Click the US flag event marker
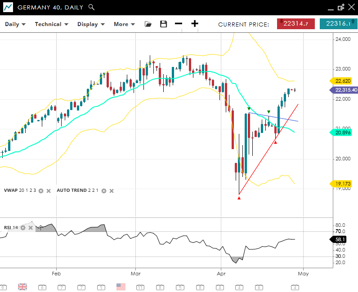The width and height of the screenshot is (358, 292). tap(121, 287)
